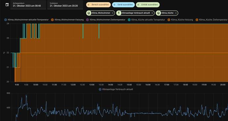Screen dimensions: 228x121
Task: Toggle Klima_Küche Heizung legend series
Action: click(x=180, y=20)
